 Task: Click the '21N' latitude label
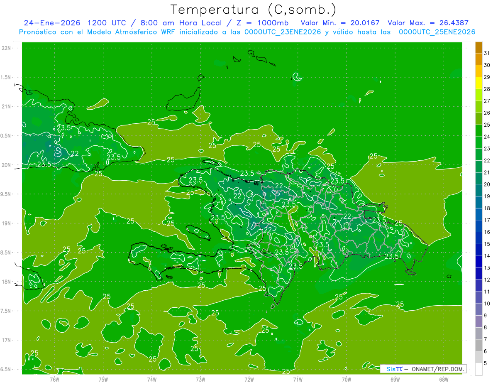[x=6, y=106]
